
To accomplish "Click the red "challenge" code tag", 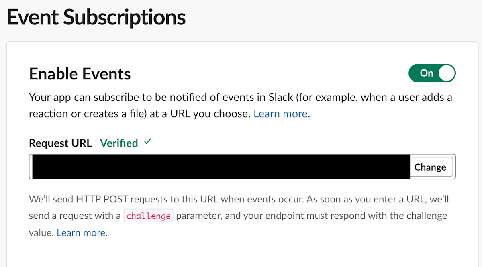I will (x=148, y=216).
